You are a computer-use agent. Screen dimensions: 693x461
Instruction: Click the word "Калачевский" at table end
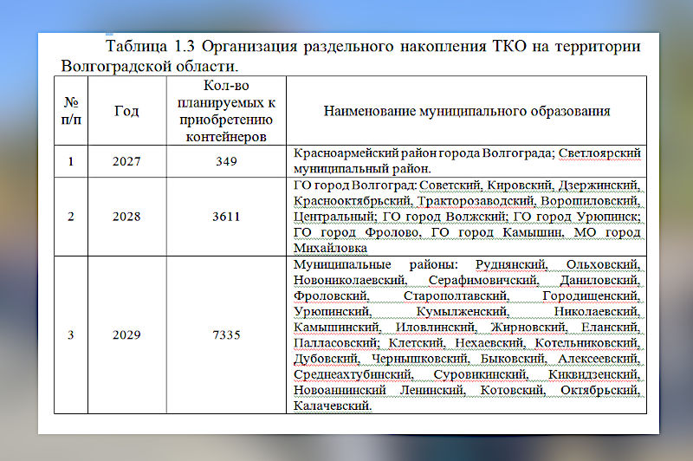coord(334,405)
